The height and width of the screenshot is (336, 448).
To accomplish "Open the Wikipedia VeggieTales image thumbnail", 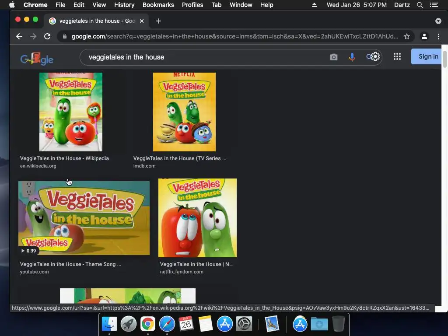I will point(71,112).
